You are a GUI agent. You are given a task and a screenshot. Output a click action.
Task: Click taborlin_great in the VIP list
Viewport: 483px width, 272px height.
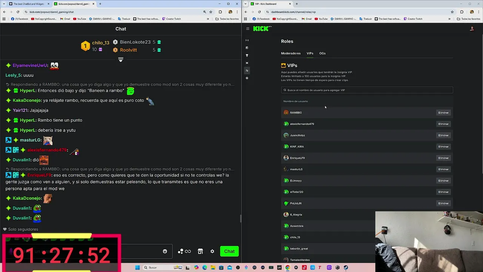click(x=299, y=249)
